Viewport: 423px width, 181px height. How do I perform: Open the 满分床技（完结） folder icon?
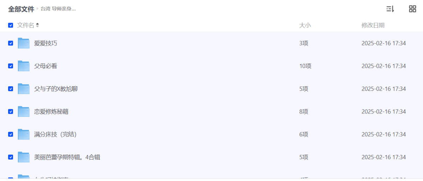coord(24,134)
